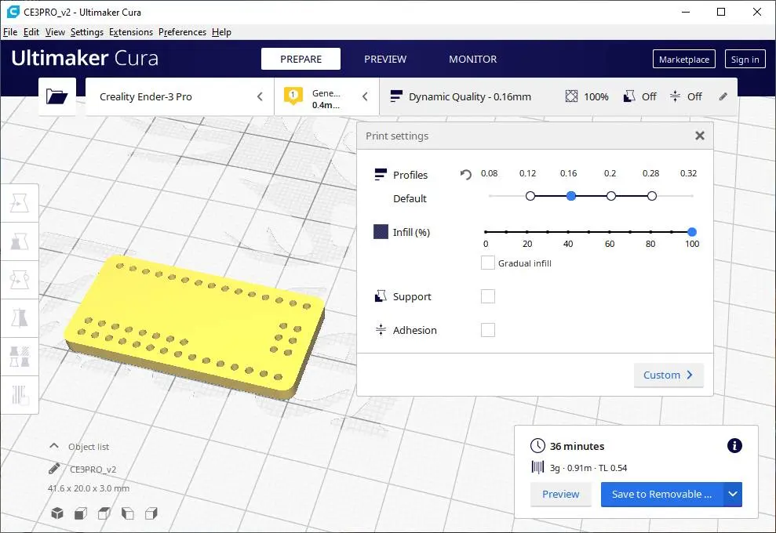776x533 pixels.
Task: Open the Extensions menu
Action: pyautogui.click(x=131, y=32)
